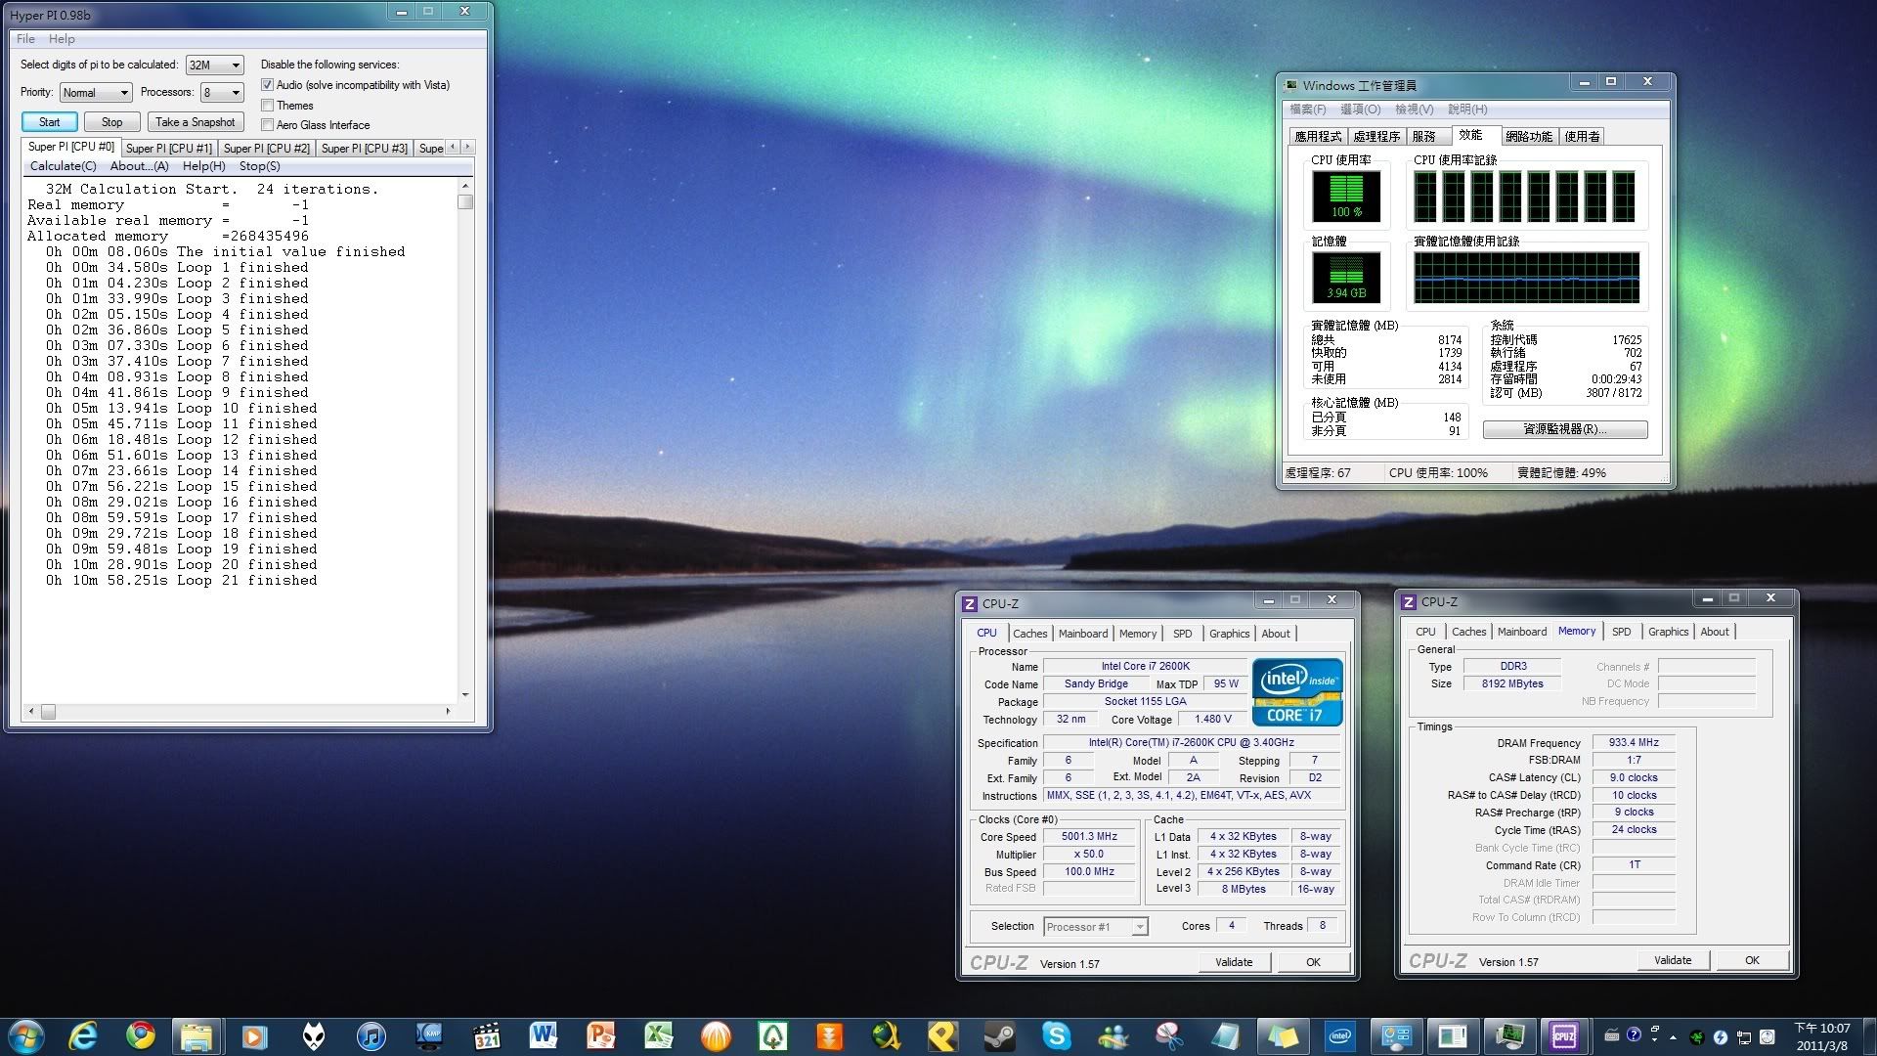Viewport: 1877px width, 1056px height.
Task: Open the taskbar help question-mark icon
Action: coord(1634,1035)
